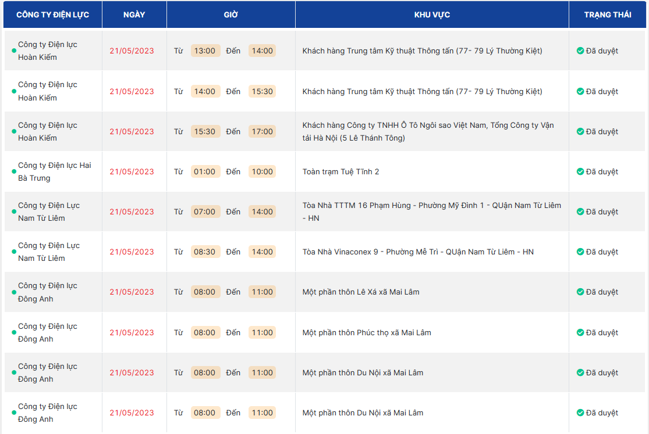
Task: Open the Toàn trạm Tuệ Tĩnh 2 area text
Action: pyautogui.click(x=341, y=172)
